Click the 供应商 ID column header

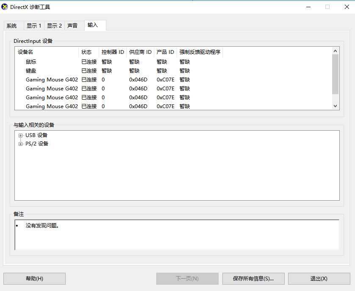[x=140, y=52]
